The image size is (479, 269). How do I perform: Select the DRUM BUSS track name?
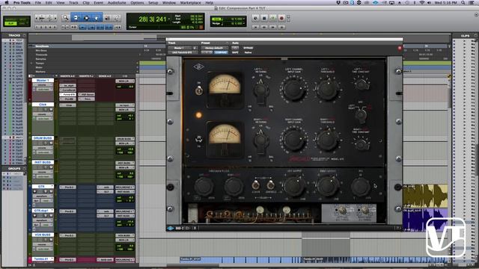(x=43, y=138)
